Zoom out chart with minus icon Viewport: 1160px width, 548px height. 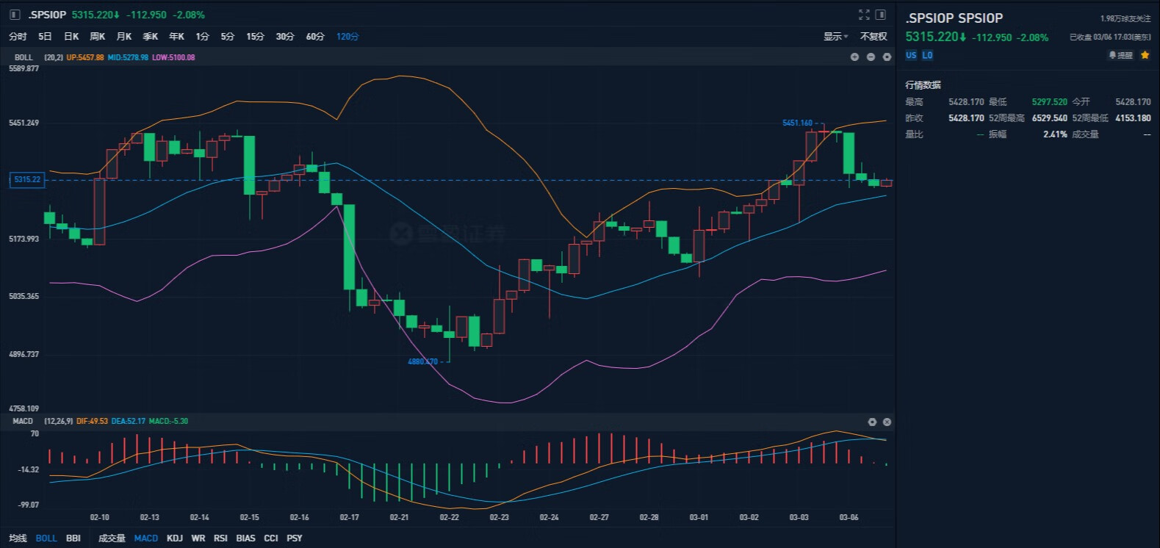click(871, 57)
